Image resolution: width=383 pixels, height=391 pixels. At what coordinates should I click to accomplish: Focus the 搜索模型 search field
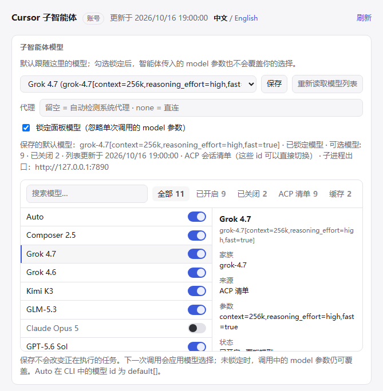point(87,194)
